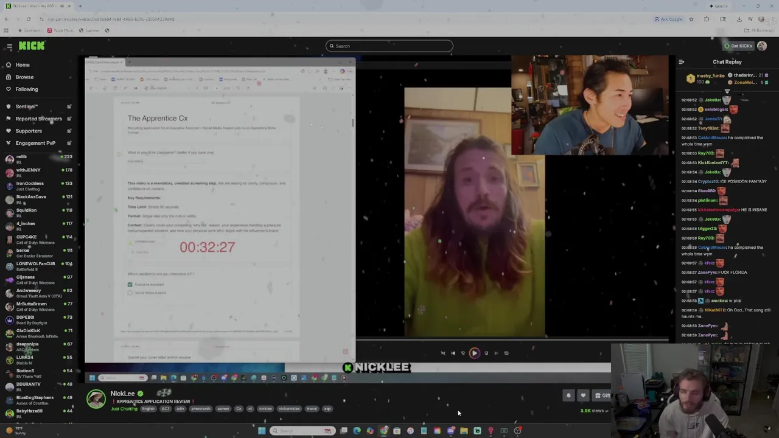Image resolution: width=779 pixels, height=438 pixels.
Task: Open Browse in the sidebar
Action: tap(24, 77)
